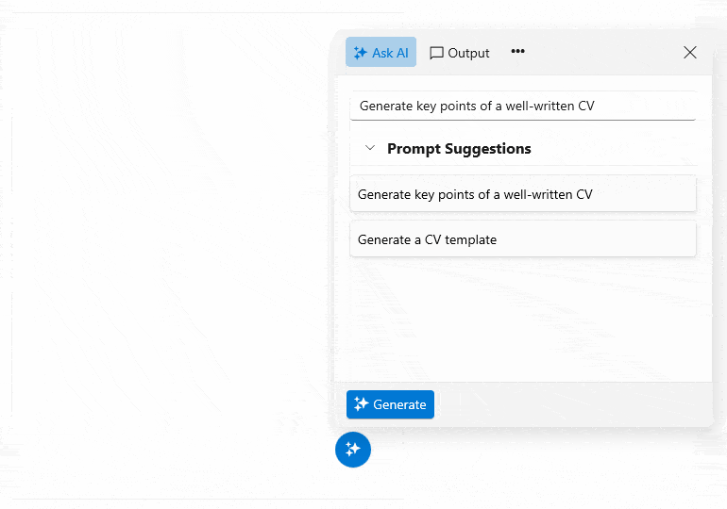727x509 pixels.
Task: Click the sparkle icon on Ask AI tab
Action: [361, 53]
